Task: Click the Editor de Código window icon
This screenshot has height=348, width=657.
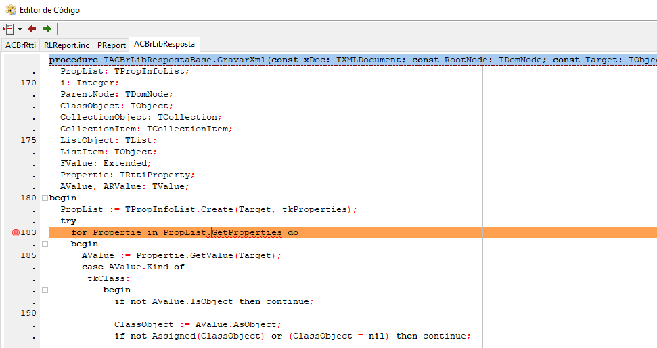Action: (10, 9)
